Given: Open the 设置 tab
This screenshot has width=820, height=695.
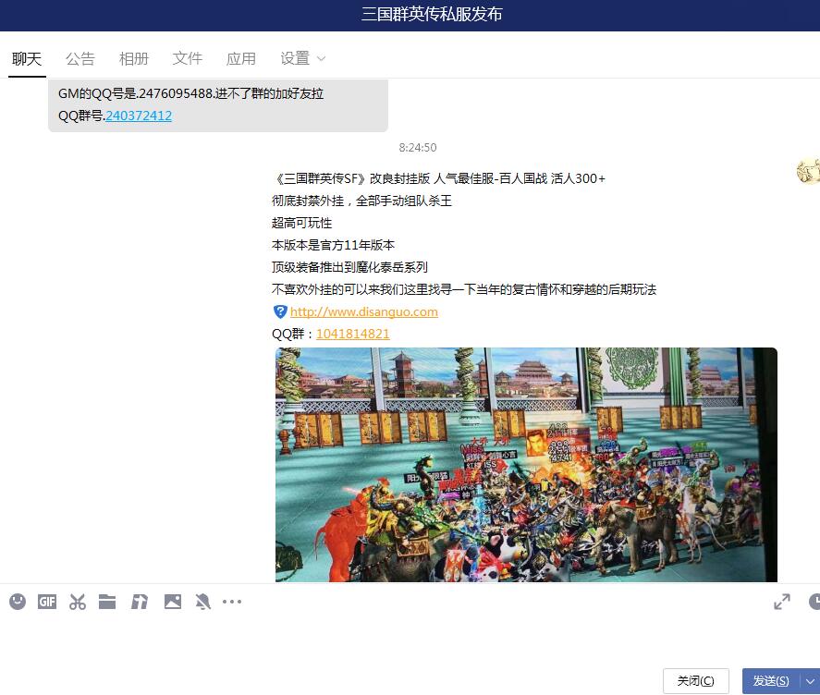Looking at the screenshot, I should [295, 58].
